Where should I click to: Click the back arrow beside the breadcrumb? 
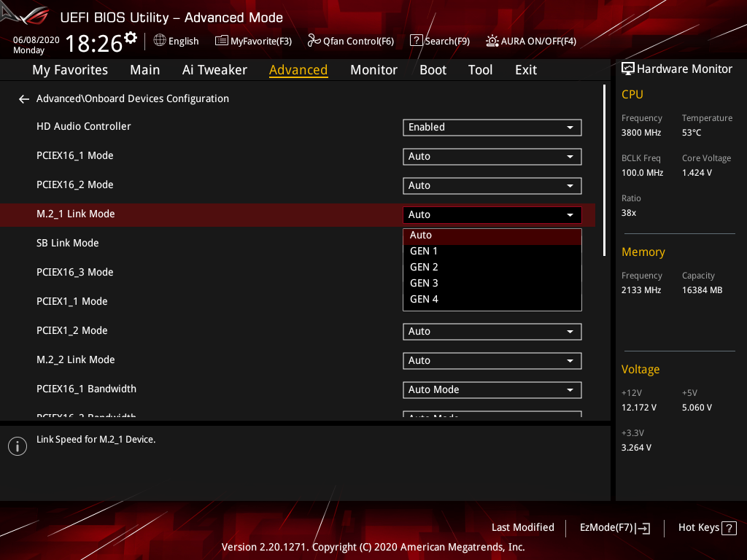24,99
